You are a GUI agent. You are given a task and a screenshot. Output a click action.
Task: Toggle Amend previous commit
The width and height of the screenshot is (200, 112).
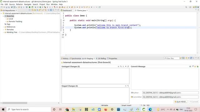pos(190,66)
